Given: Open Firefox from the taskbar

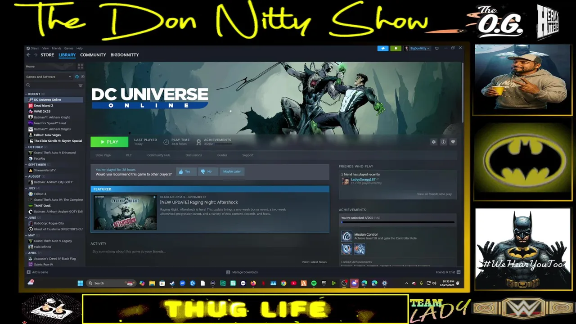Looking at the screenshot, I should (x=253, y=283).
